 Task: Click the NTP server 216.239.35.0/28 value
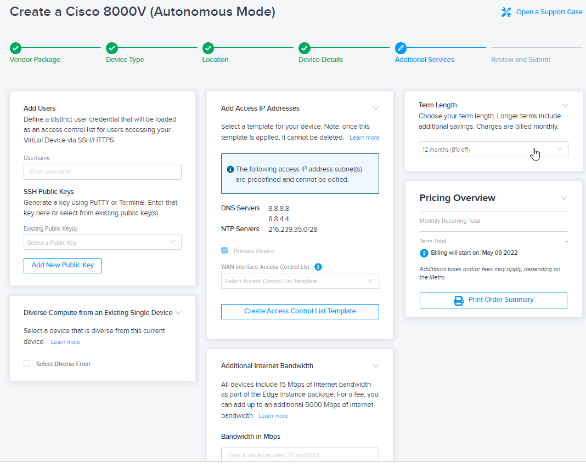(293, 230)
